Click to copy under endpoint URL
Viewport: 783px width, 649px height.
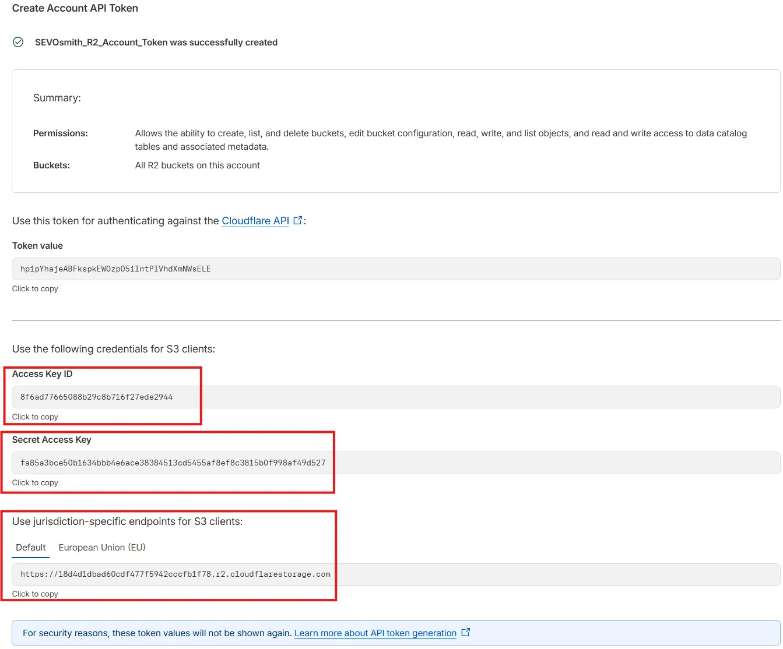(x=35, y=594)
